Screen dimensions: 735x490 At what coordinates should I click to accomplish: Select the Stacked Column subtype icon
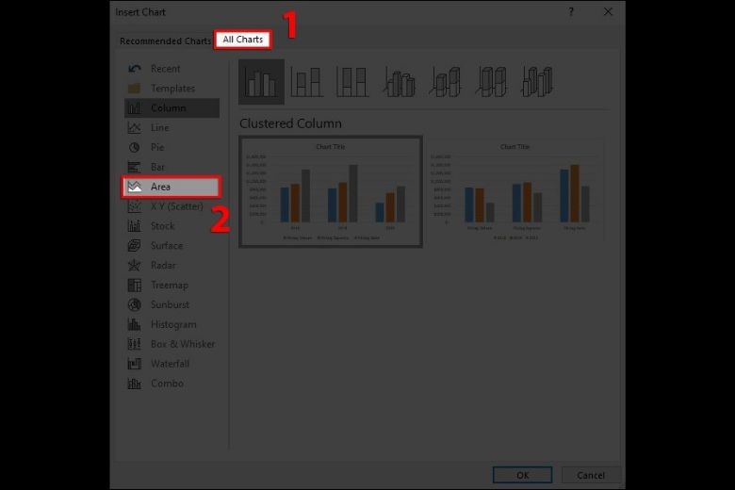pyautogui.click(x=306, y=82)
